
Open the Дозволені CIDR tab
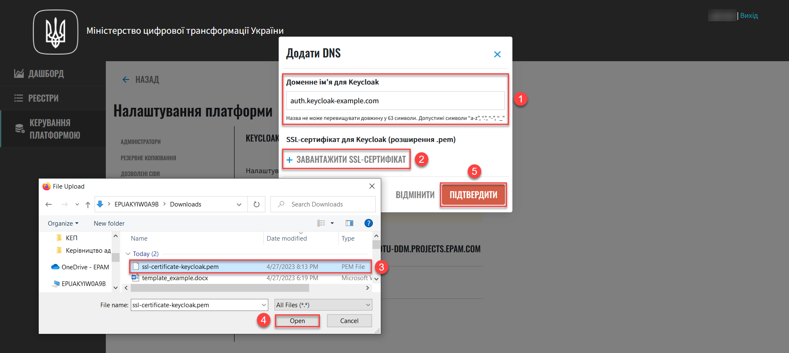pyautogui.click(x=140, y=174)
